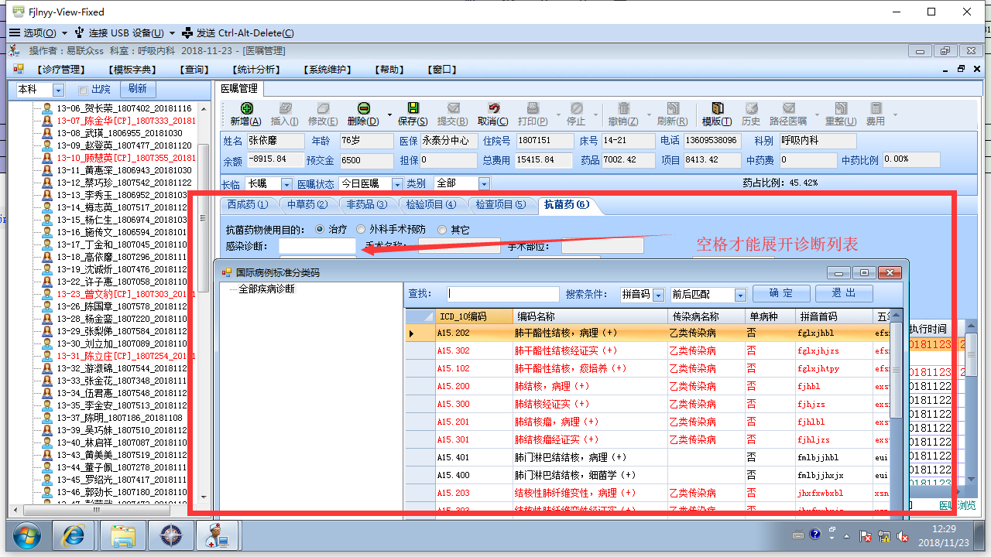Open the 模板 (Template) toolbar icon
This screenshot has height=557, width=991.
[x=717, y=108]
